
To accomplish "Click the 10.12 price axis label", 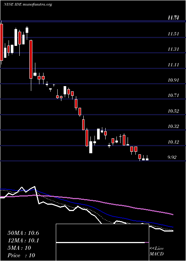I will 173,142.
